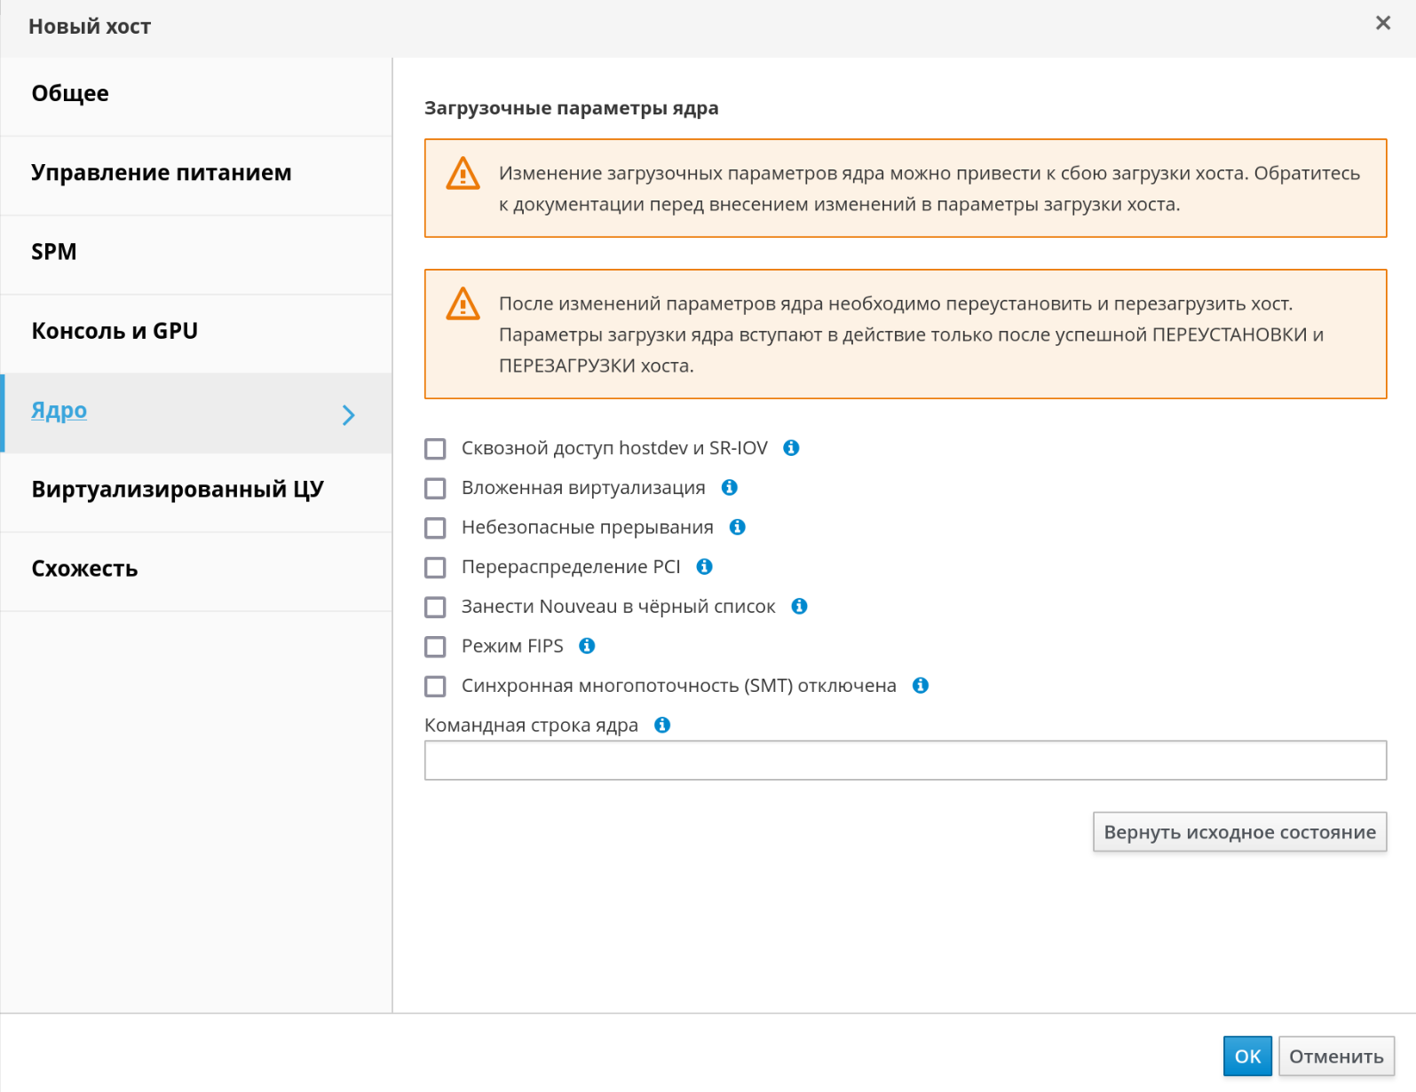Screen dimensions: 1416x1092
Task: Click info icon next to hostdev SR-IOV passthrough
Action: (791, 448)
